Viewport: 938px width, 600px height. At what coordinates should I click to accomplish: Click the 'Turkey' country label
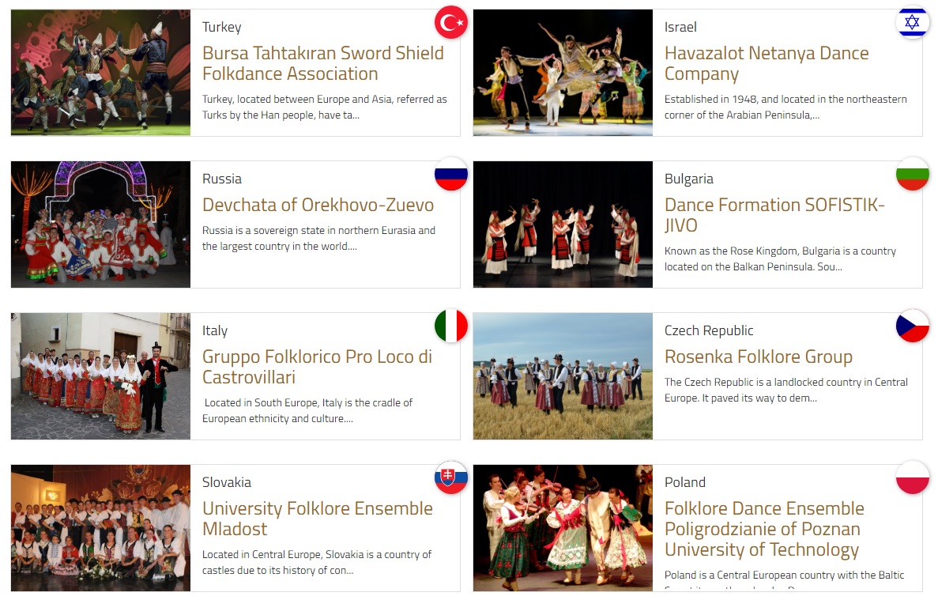click(222, 27)
